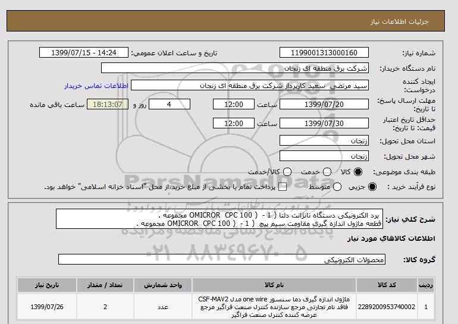Click the نام کالا column header
Image resolution: width=458 pixels, height=324 pixels.
(274, 285)
